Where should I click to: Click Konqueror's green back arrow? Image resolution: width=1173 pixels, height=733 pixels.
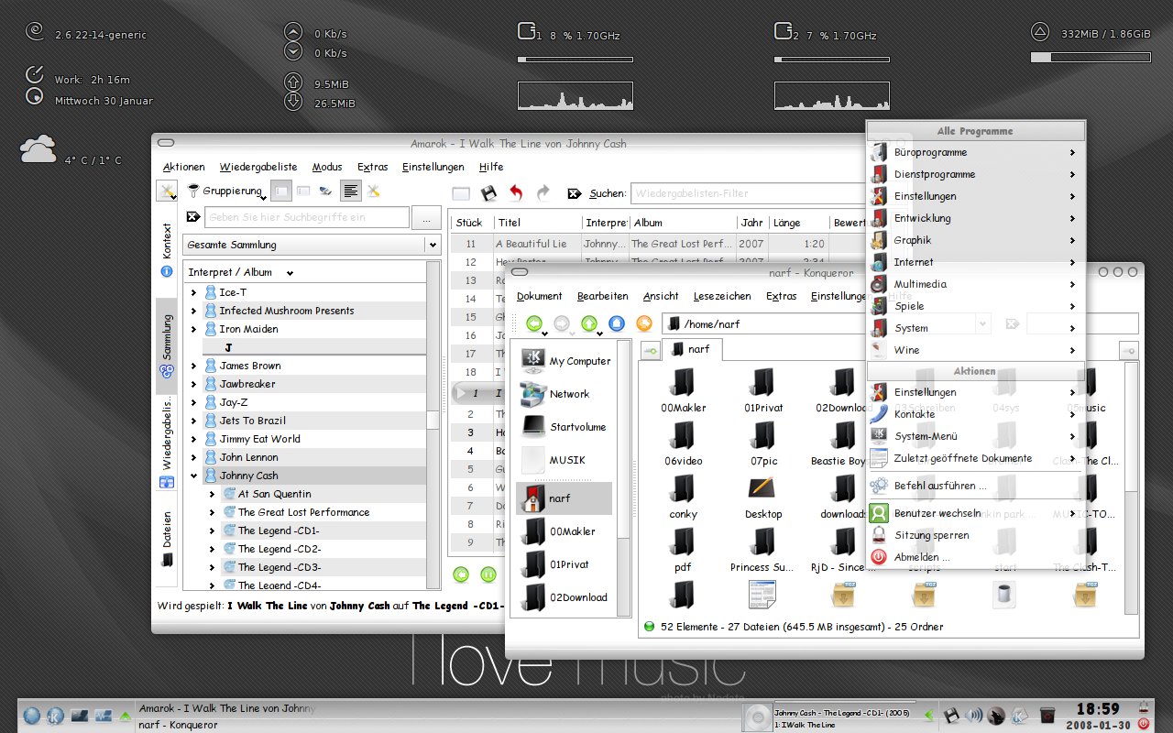point(534,323)
